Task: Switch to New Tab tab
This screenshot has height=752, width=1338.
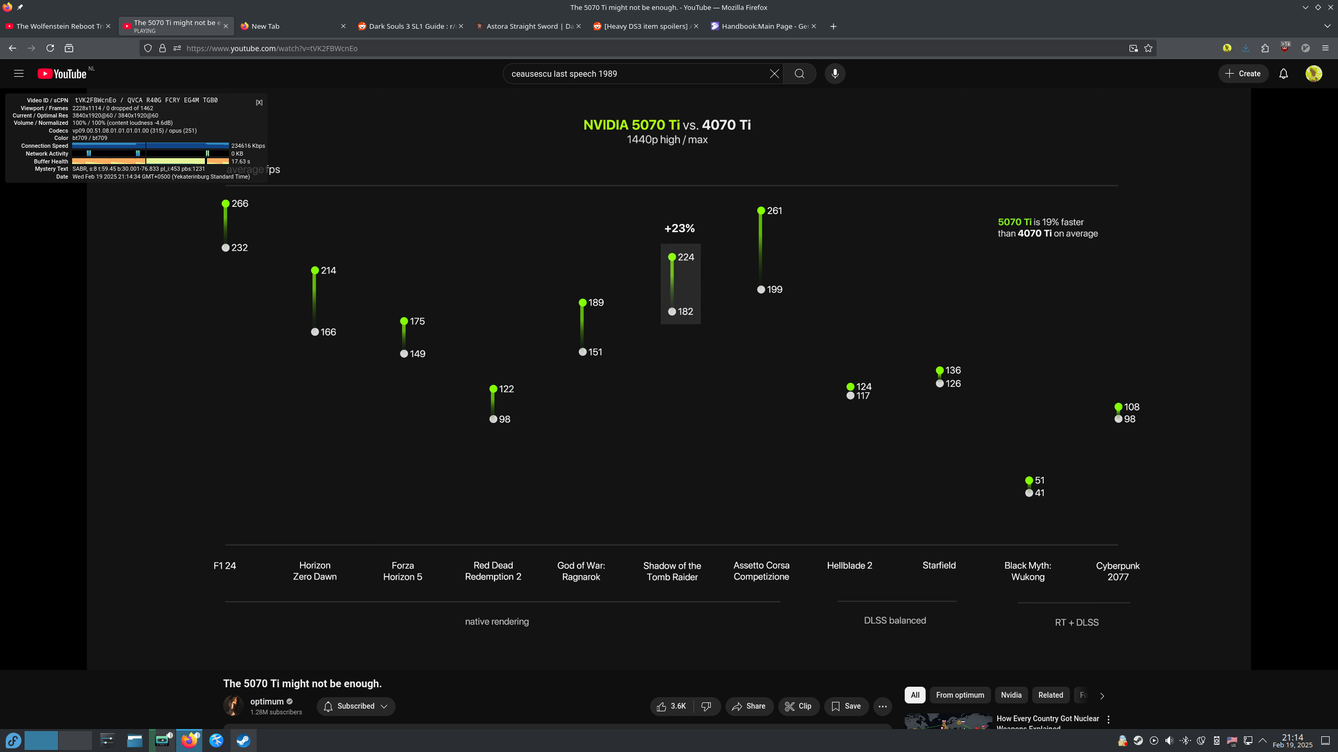Action: pyautogui.click(x=293, y=26)
